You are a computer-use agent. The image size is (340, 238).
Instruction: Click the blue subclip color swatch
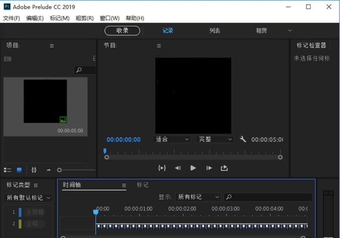[20, 212]
